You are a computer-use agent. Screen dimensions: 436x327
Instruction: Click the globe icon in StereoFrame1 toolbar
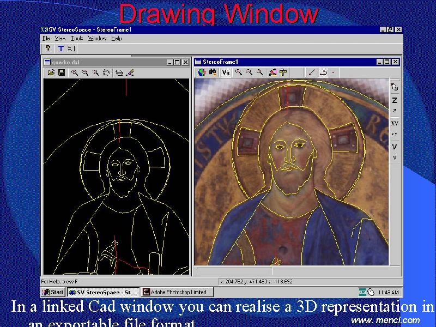pos(202,72)
